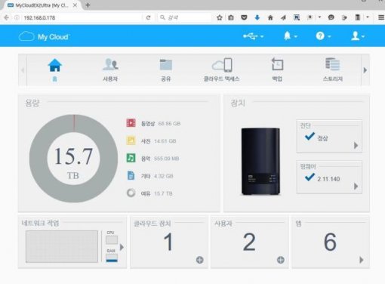
Task: Open bookmarks library clipboard icon
Action: 231,17
